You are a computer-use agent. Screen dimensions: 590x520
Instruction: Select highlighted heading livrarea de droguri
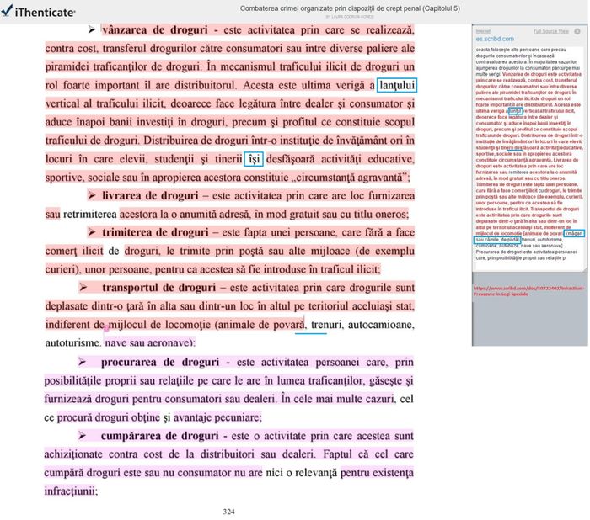click(150, 196)
